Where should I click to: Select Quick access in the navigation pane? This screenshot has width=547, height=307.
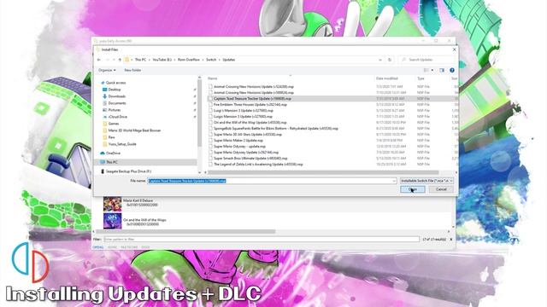[115, 83]
